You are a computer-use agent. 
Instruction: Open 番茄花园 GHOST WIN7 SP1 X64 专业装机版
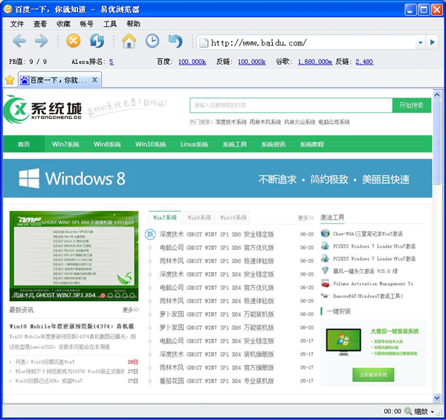tap(216, 381)
